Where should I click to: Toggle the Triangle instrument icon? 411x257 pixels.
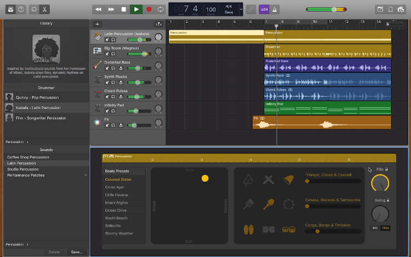pos(248,180)
